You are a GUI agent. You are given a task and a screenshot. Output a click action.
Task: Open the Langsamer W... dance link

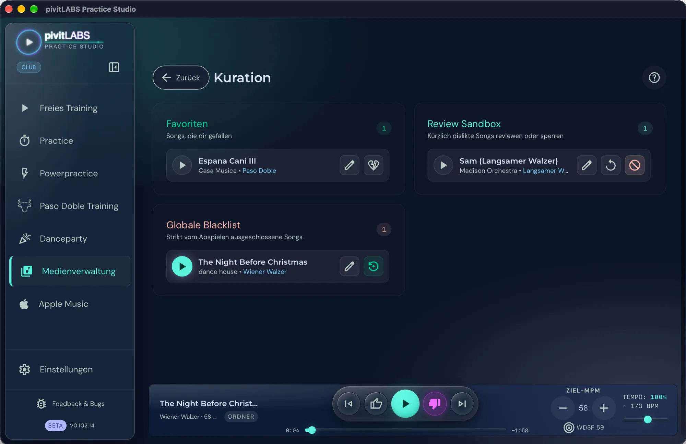click(545, 170)
